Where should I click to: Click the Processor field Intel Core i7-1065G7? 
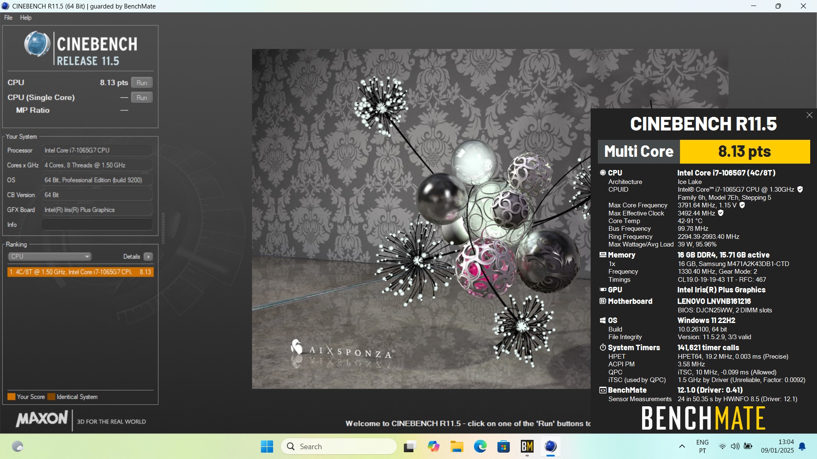click(x=97, y=150)
